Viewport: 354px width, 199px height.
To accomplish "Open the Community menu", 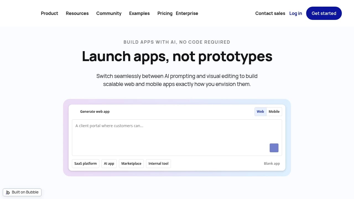I will coord(109,13).
